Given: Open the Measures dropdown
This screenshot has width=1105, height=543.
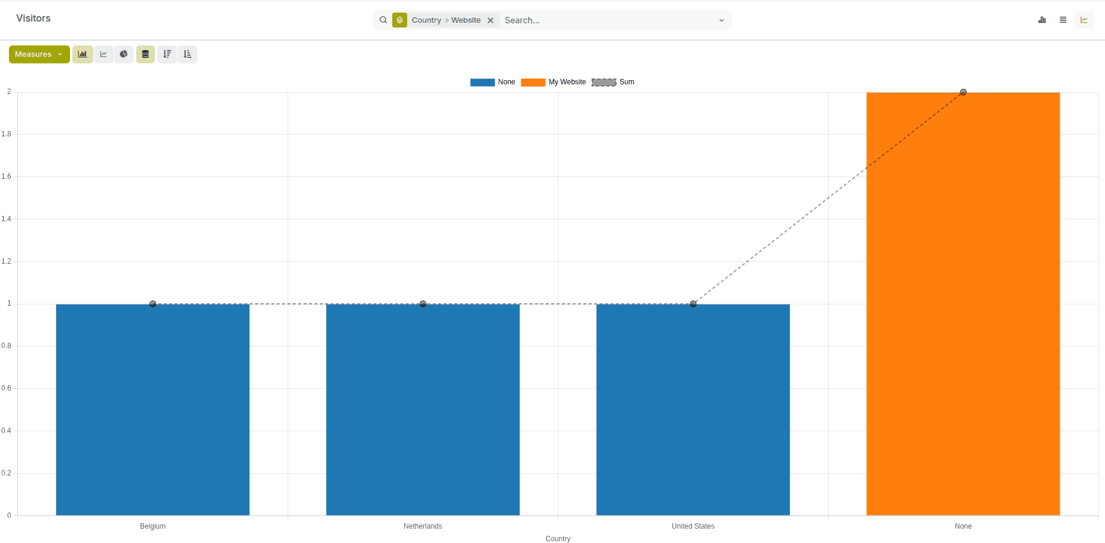Looking at the screenshot, I should tap(38, 54).
